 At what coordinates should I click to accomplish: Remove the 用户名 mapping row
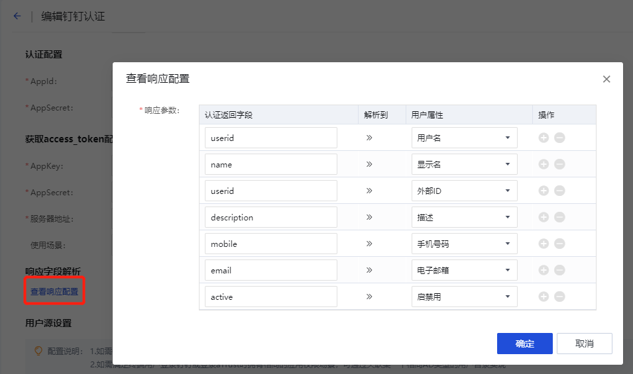[559, 138]
